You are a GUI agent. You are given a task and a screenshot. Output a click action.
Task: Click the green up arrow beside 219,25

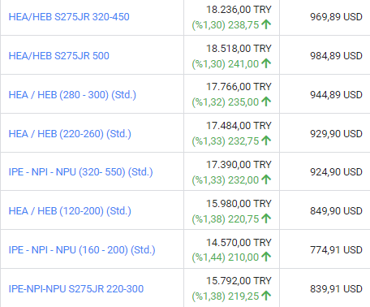(x=266, y=296)
